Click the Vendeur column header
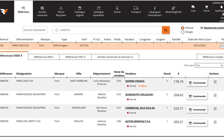Image resolution: width=224 pixels, height=137 pixels. [x=131, y=74]
